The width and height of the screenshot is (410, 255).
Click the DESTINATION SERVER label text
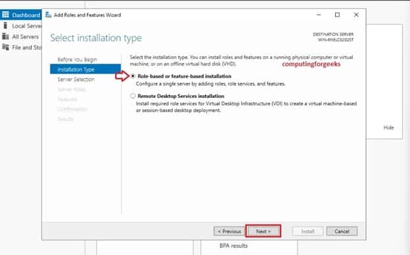click(x=333, y=34)
